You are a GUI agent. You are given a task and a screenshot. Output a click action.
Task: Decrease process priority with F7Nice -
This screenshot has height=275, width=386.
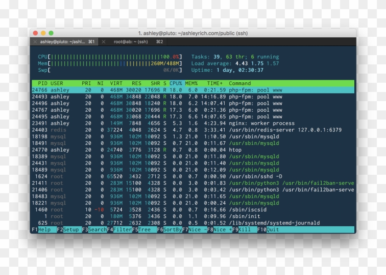click(193, 229)
